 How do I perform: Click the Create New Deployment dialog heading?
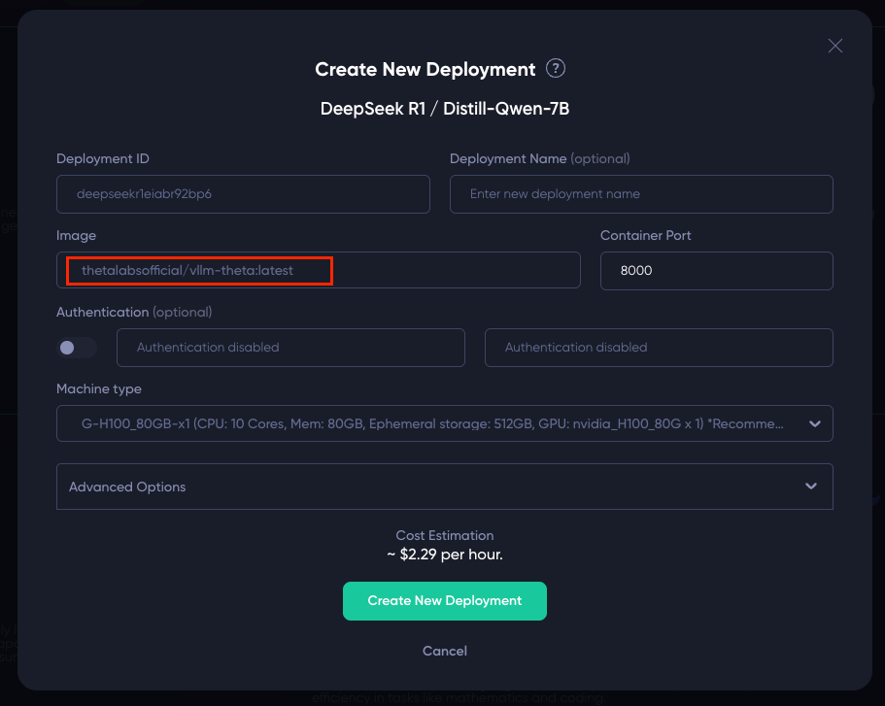click(x=425, y=69)
